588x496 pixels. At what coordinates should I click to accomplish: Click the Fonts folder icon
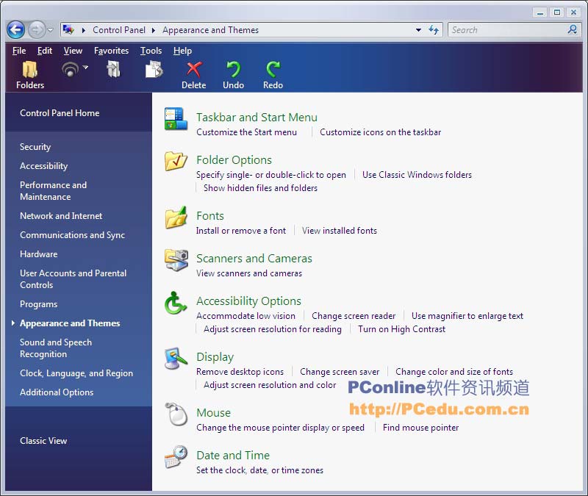(x=176, y=217)
